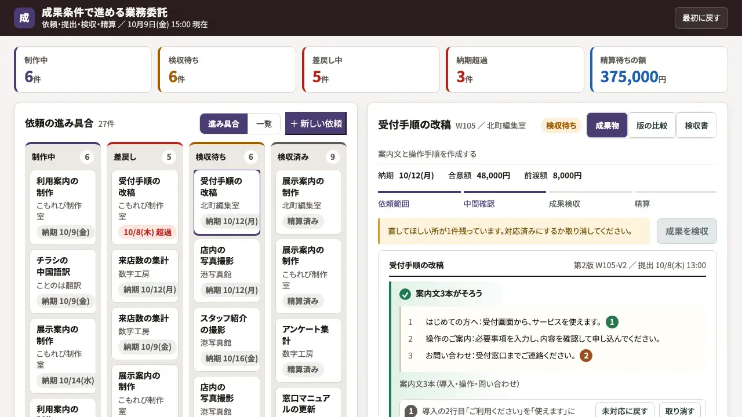Open 展示案内の制作 card due 10/14(水)
The height and width of the screenshot is (417, 742).
[63, 356]
